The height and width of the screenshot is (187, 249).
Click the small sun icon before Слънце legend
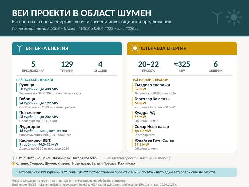(14, 164)
